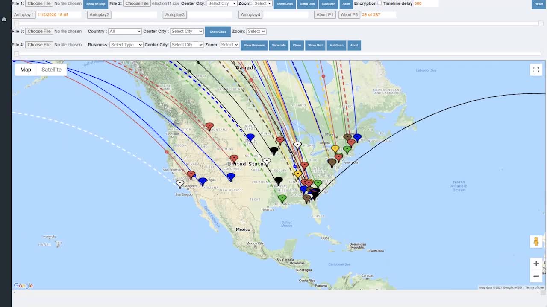
Task: Enable the Encryption checkbox
Action: pos(379,3)
